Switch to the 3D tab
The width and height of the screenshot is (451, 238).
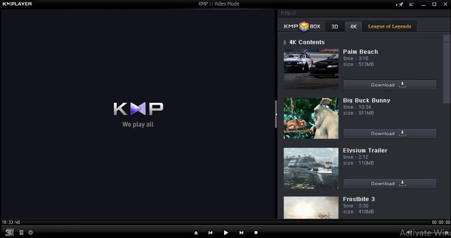click(x=335, y=26)
